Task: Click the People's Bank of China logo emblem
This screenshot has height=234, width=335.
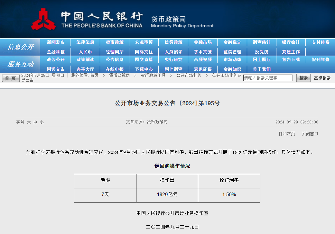Action: [43, 19]
